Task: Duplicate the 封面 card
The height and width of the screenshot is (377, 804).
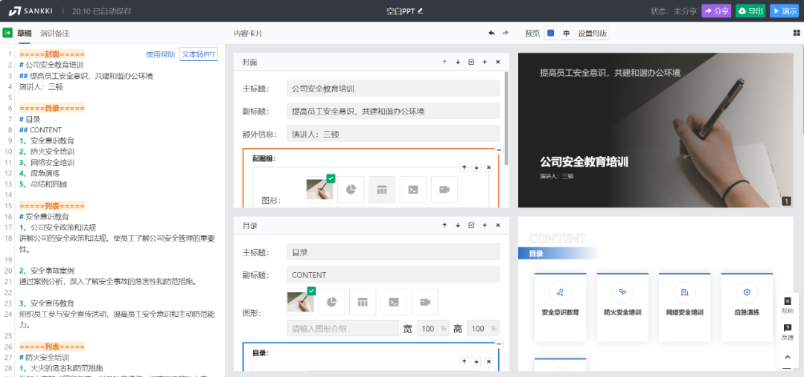Action: pyautogui.click(x=471, y=62)
